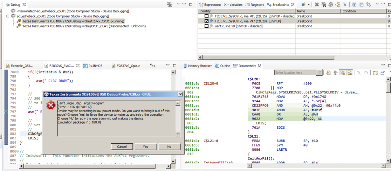Viewport: 391px width, 171px height.
Task: Enable breakpoint at SysCtrl.c line 701
Action: pyautogui.click(x=206, y=16)
